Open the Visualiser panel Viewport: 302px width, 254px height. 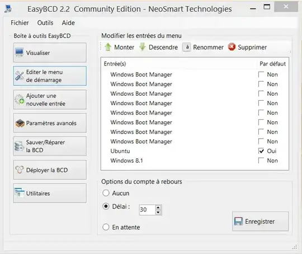[50, 53]
